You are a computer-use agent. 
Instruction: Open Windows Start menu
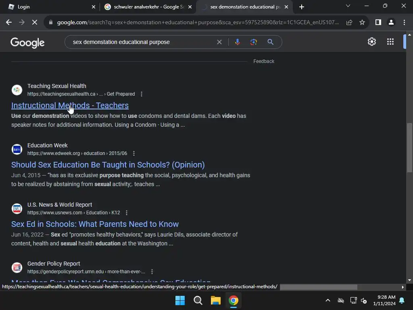[x=180, y=300]
